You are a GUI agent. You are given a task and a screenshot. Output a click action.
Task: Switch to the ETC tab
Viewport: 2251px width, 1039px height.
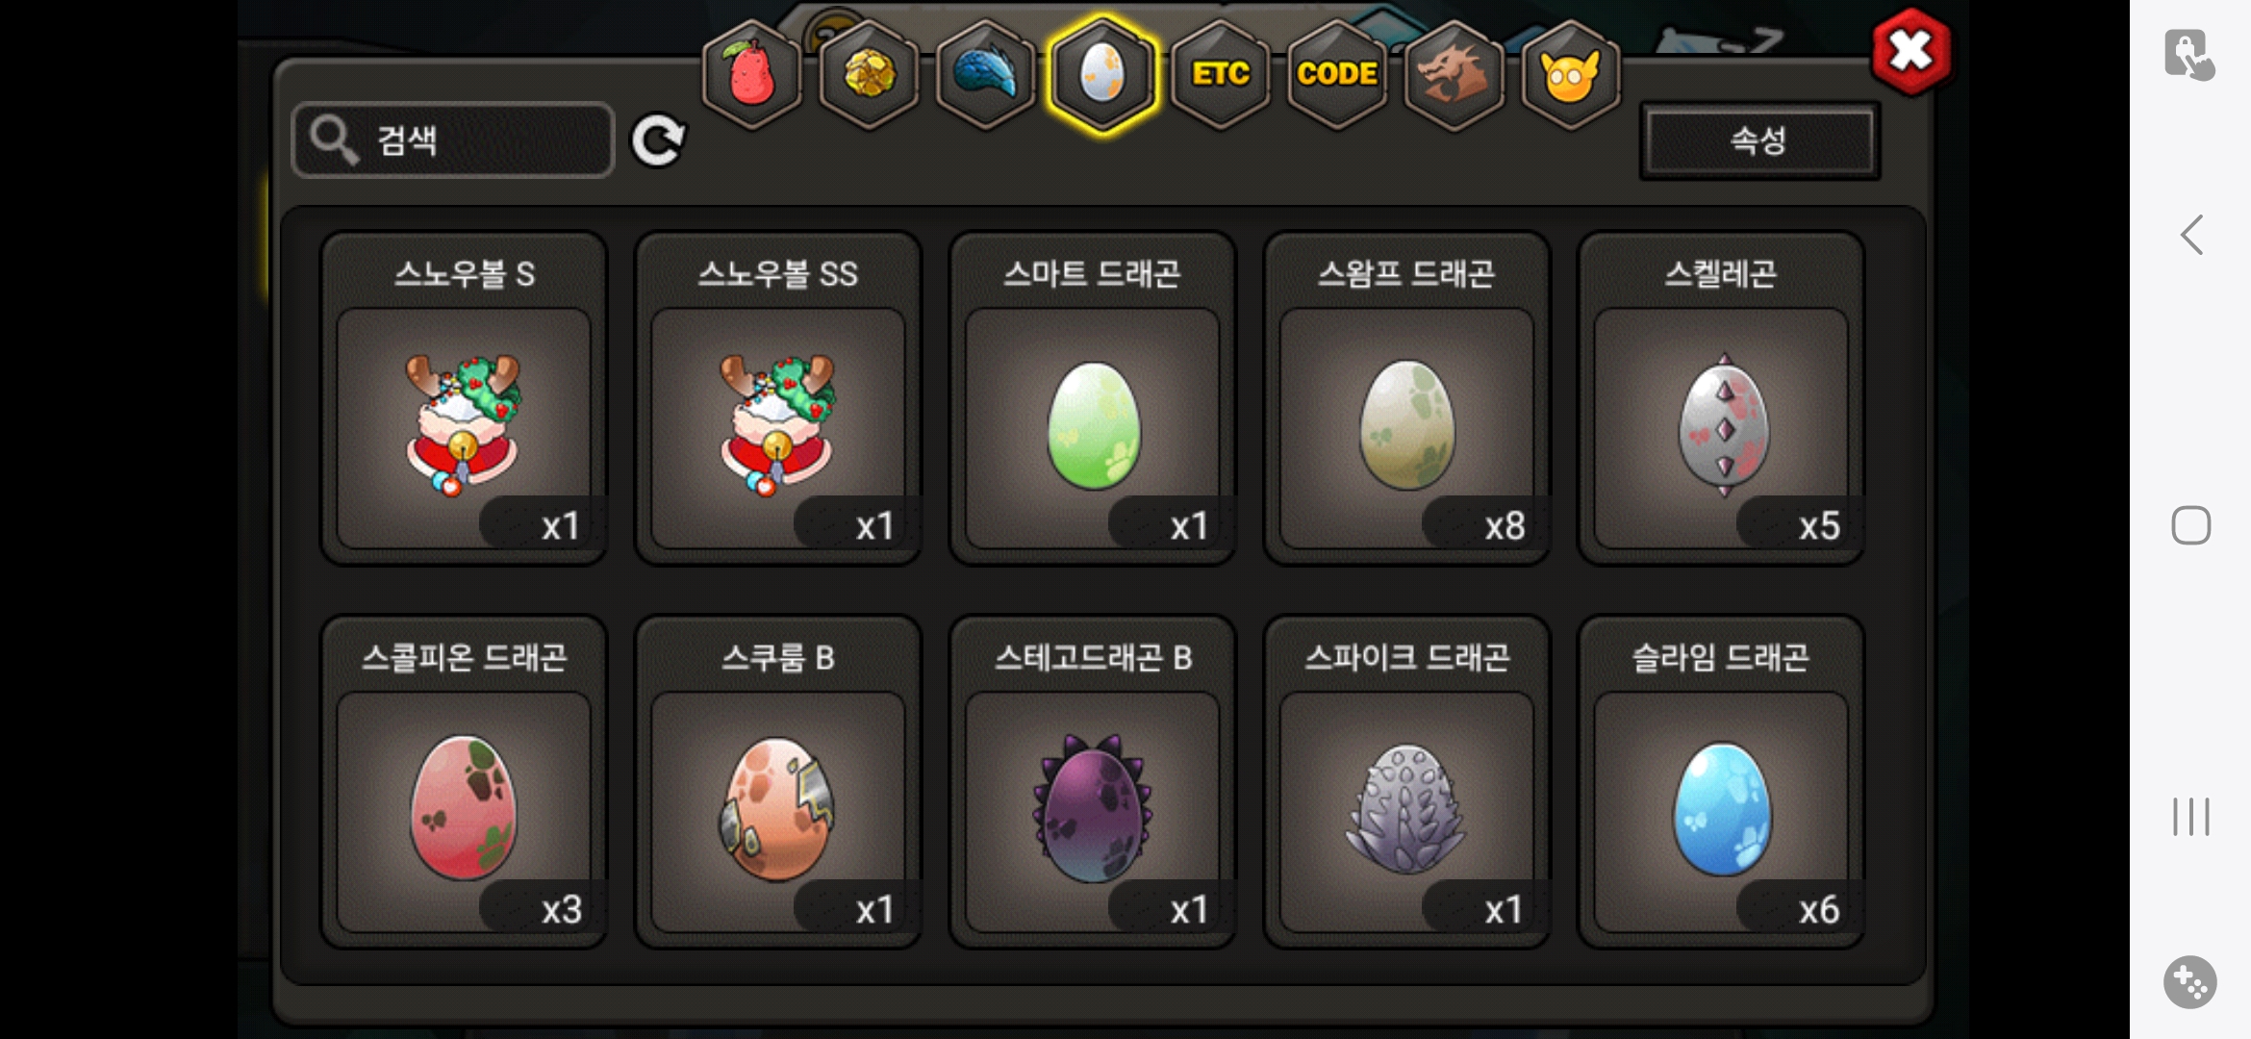point(1220,74)
